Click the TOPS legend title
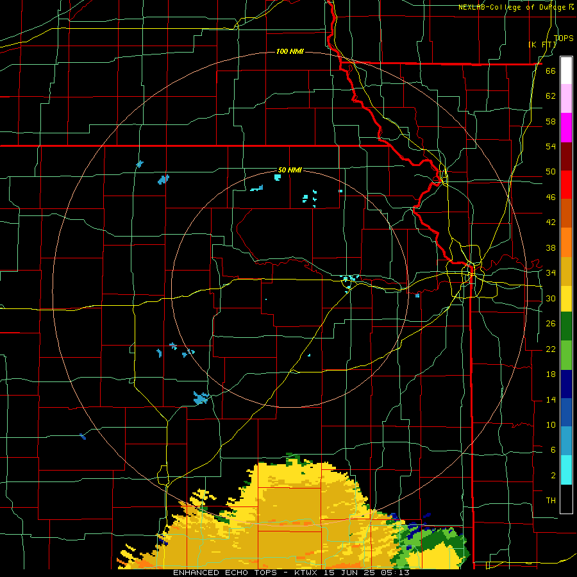 [x=564, y=38]
